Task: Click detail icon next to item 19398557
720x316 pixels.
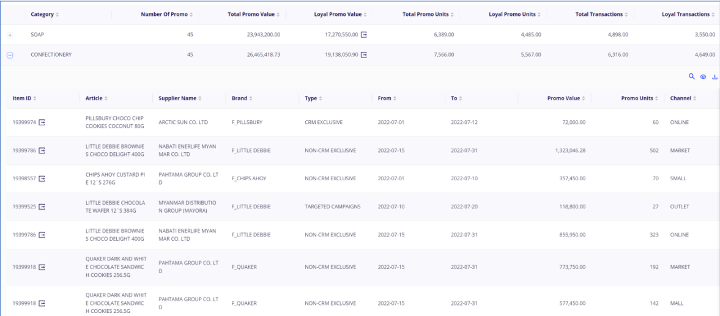Action: 42,178
